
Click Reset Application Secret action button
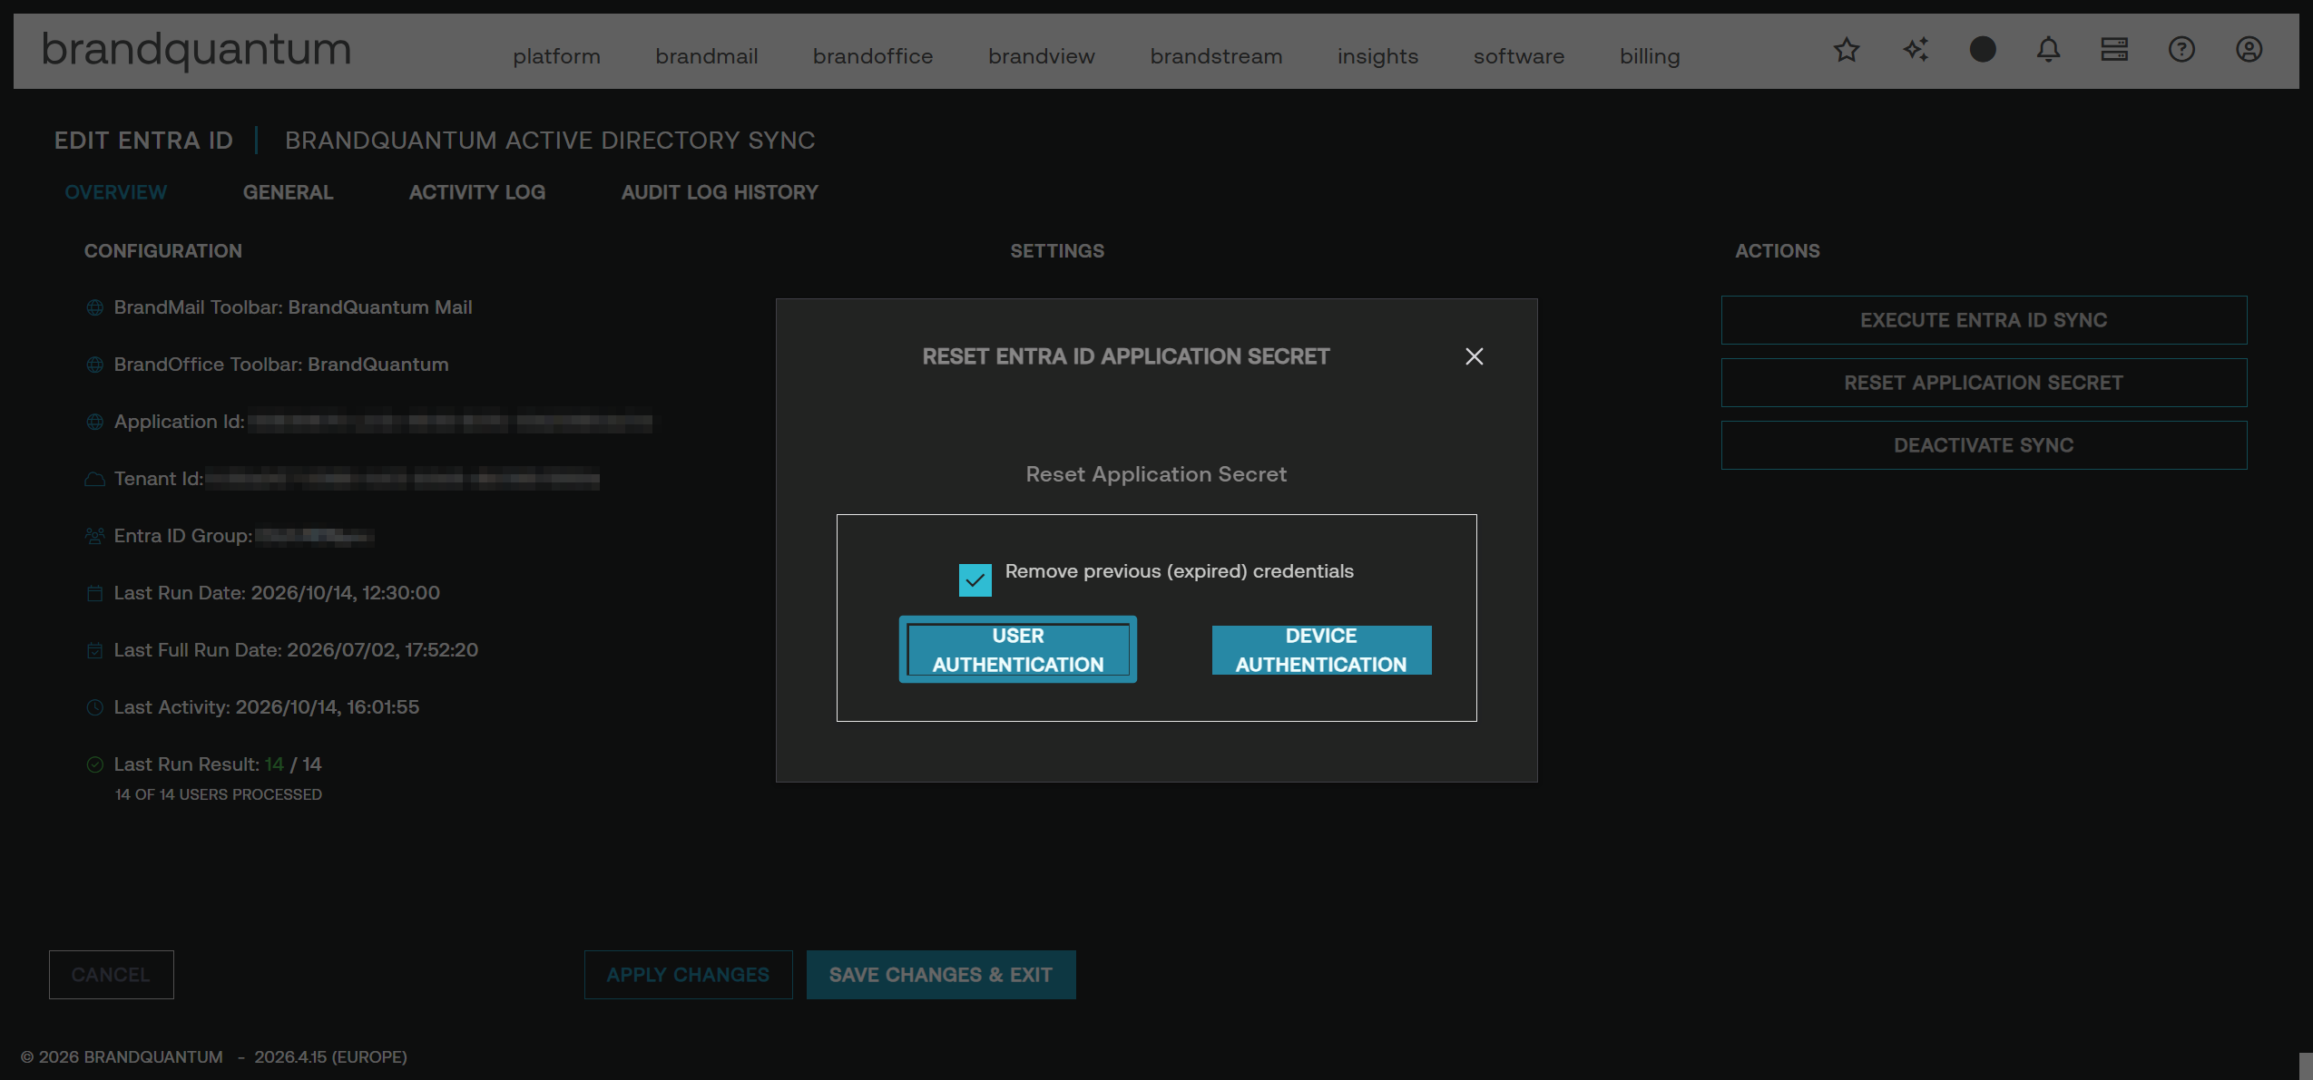tap(1984, 383)
